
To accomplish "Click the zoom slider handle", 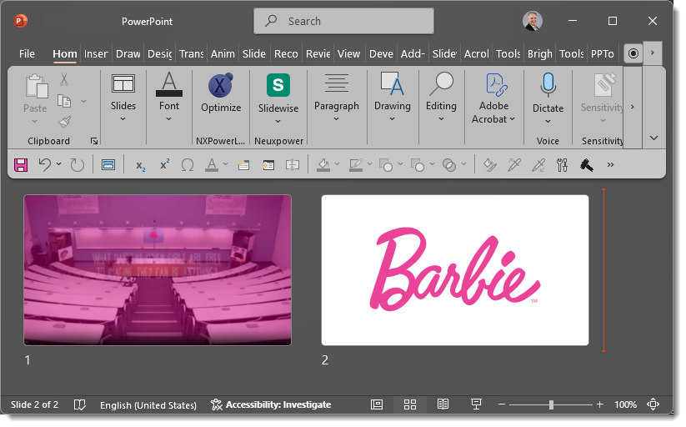I will 551,404.
